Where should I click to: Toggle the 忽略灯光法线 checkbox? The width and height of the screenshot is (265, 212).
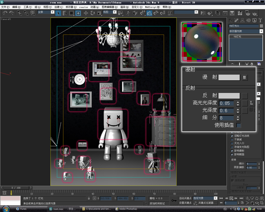tap(232, 136)
